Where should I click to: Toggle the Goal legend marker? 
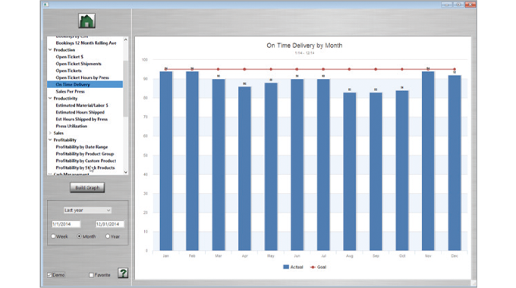click(313, 267)
